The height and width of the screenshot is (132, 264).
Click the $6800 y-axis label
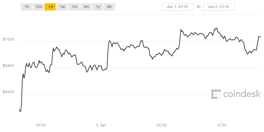tap(9, 66)
